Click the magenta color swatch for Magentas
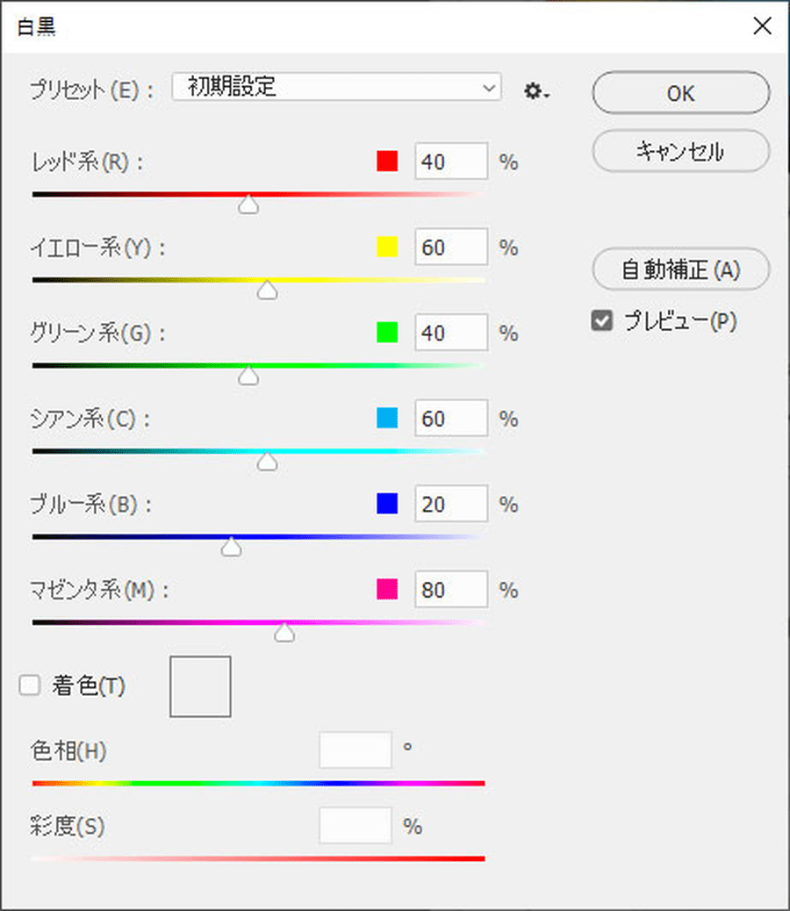This screenshot has height=911, width=790. 387,590
